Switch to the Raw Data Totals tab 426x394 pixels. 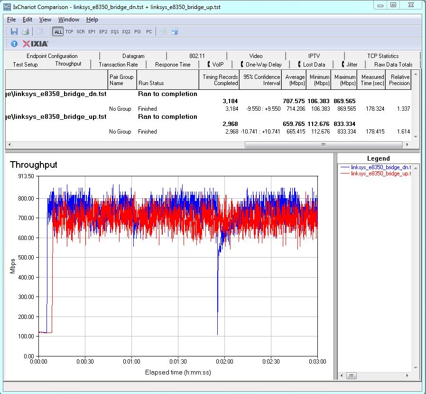[x=393, y=65]
